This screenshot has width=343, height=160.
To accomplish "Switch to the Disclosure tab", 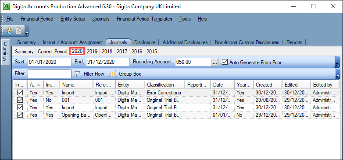I will pyautogui.click(x=145, y=42).
